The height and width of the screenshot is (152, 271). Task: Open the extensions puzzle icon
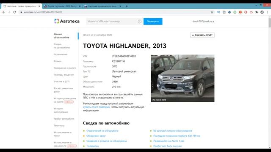tap(257, 12)
